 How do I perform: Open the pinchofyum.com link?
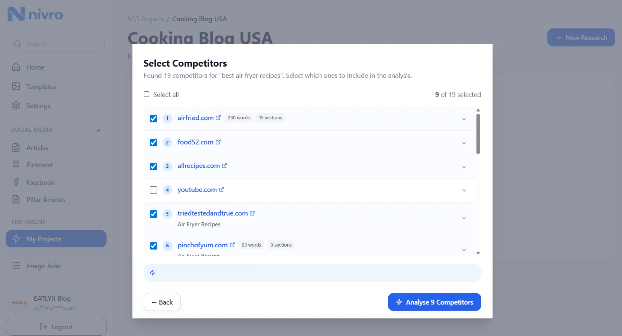(x=203, y=245)
